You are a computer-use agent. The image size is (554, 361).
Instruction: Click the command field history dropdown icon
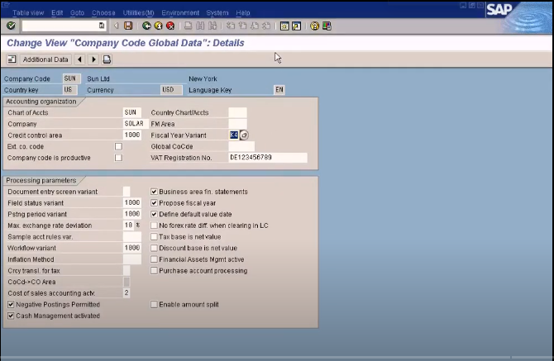102,26
